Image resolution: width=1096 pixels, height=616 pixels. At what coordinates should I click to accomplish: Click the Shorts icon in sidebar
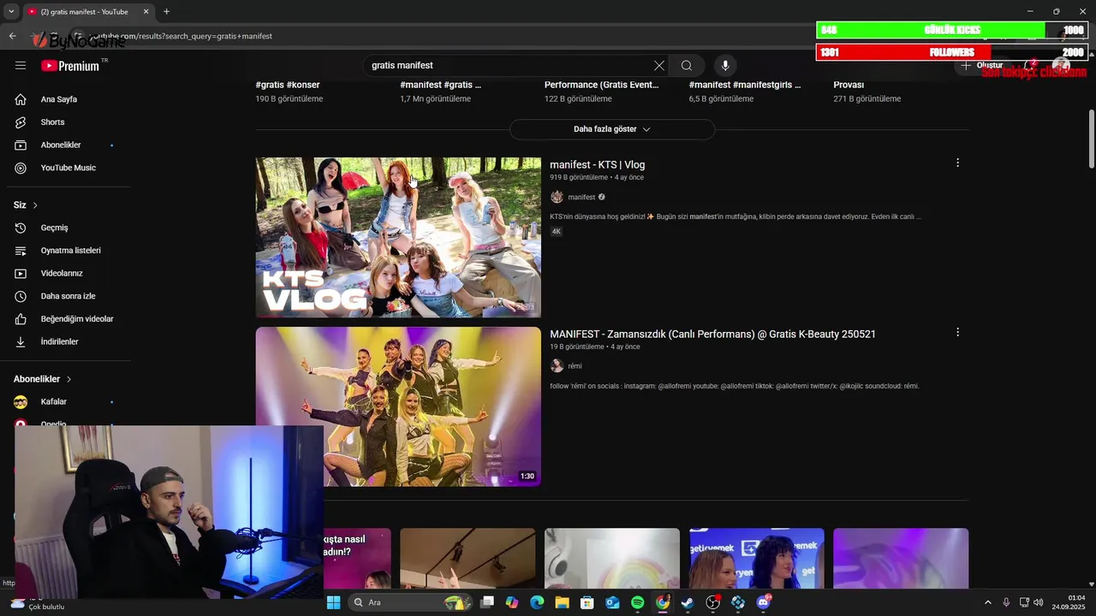(21, 122)
